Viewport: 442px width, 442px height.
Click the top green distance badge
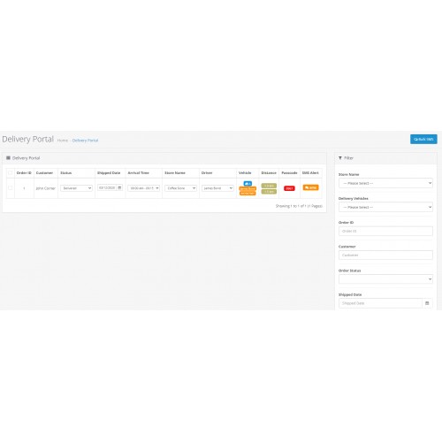269,186
